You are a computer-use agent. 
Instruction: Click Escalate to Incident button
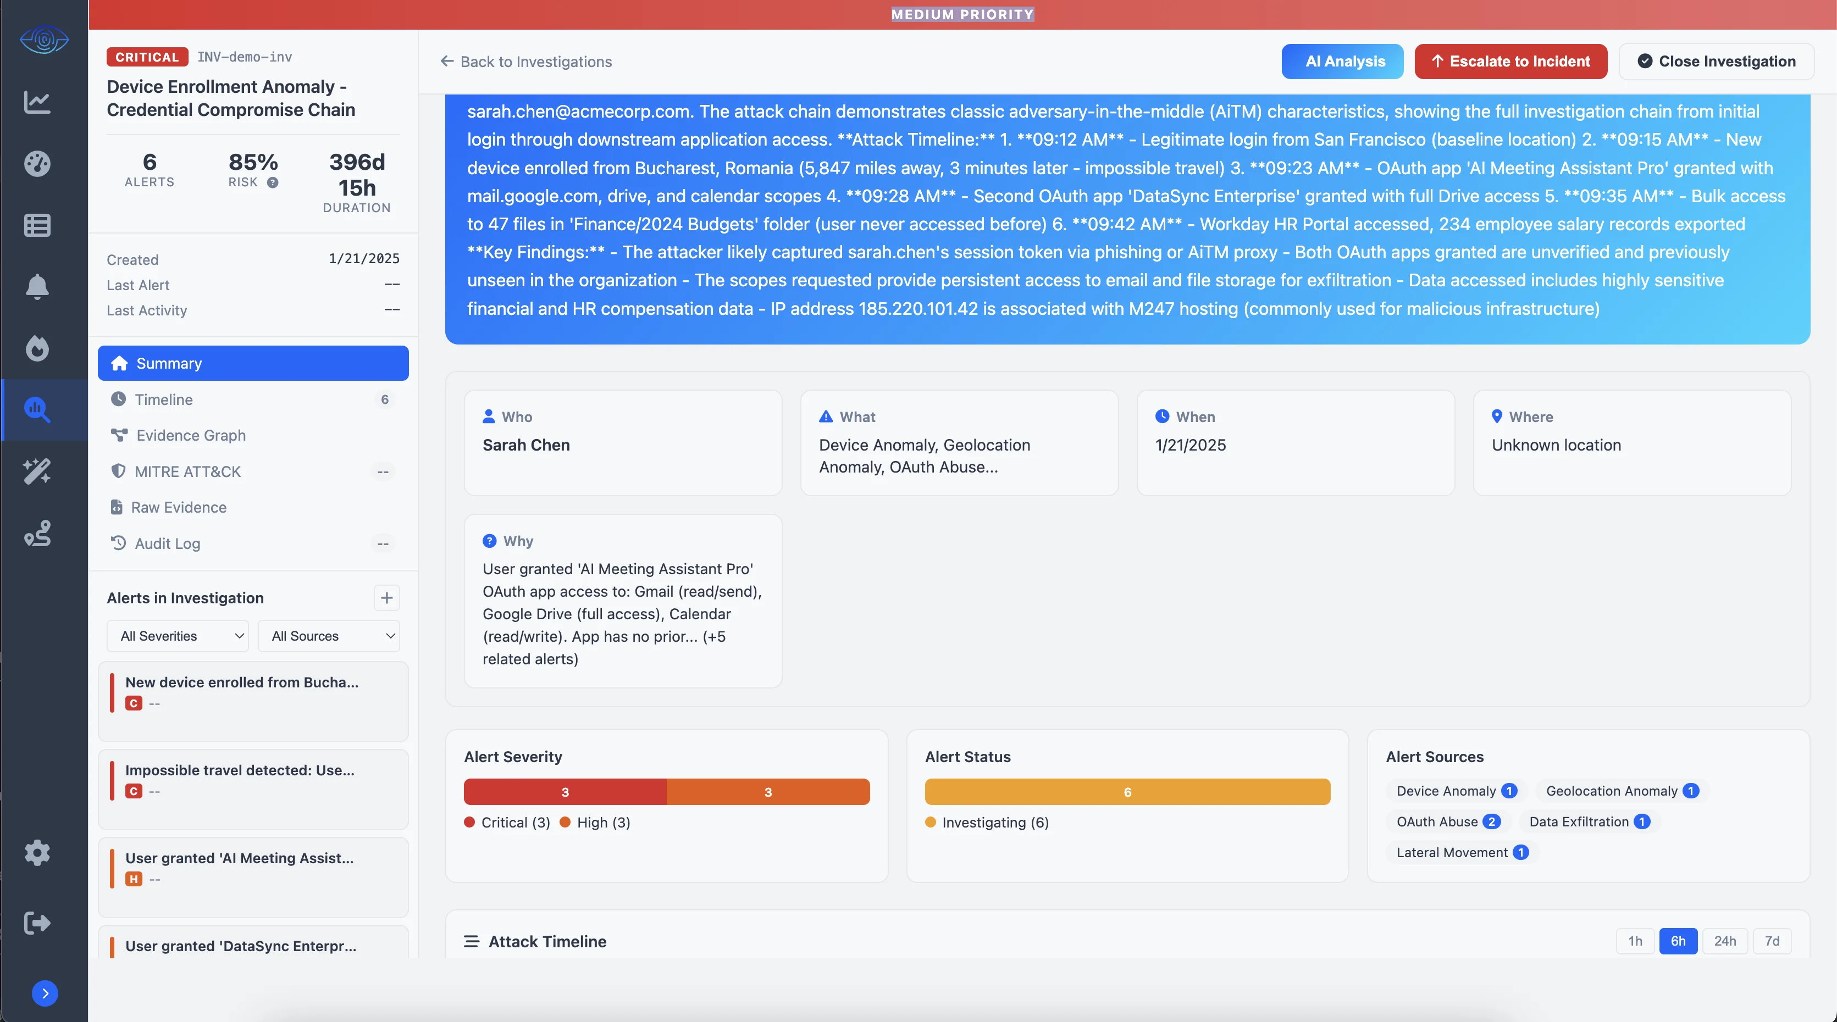pyautogui.click(x=1510, y=62)
